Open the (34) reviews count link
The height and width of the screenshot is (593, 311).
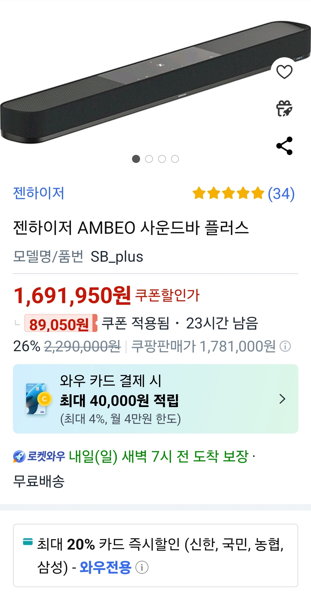281,193
